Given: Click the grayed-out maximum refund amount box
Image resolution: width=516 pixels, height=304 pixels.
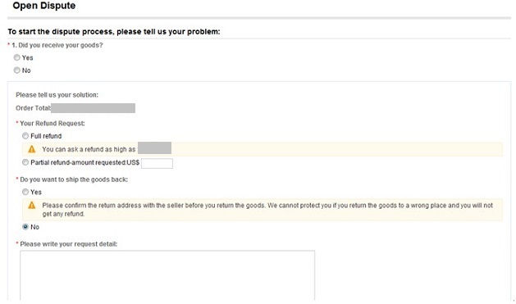Looking at the screenshot, I should [154, 148].
